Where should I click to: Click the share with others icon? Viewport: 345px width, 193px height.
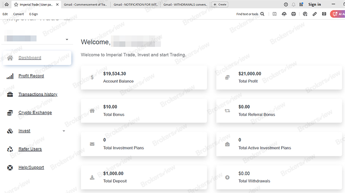(x=305, y=14)
